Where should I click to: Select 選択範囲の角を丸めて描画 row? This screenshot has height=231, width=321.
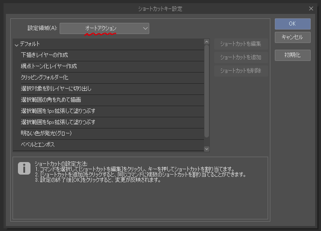click(x=112, y=100)
